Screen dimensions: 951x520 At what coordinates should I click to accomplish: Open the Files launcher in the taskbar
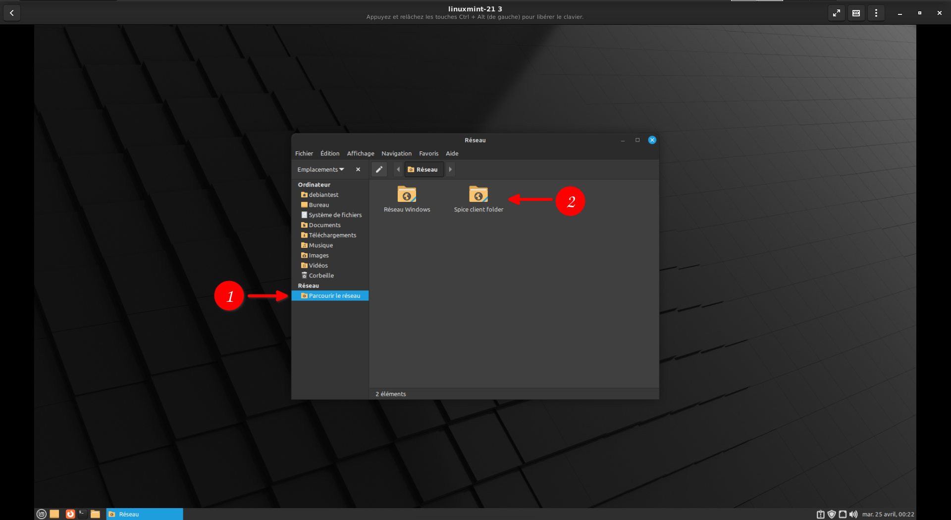pos(96,514)
